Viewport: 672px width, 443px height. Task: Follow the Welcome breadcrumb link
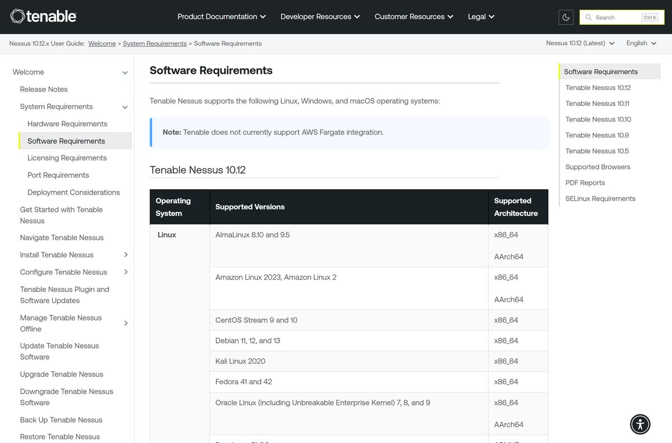[x=102, y=43]
